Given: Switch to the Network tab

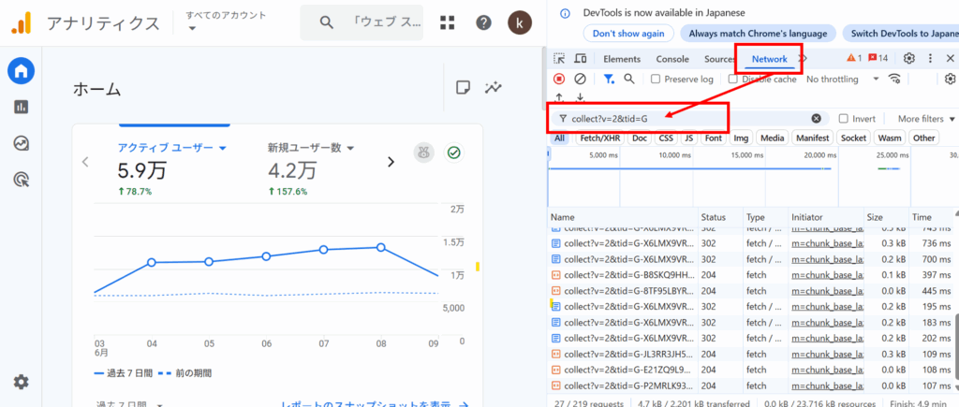Looking at the screenshot, I should (x=770, y=59).
